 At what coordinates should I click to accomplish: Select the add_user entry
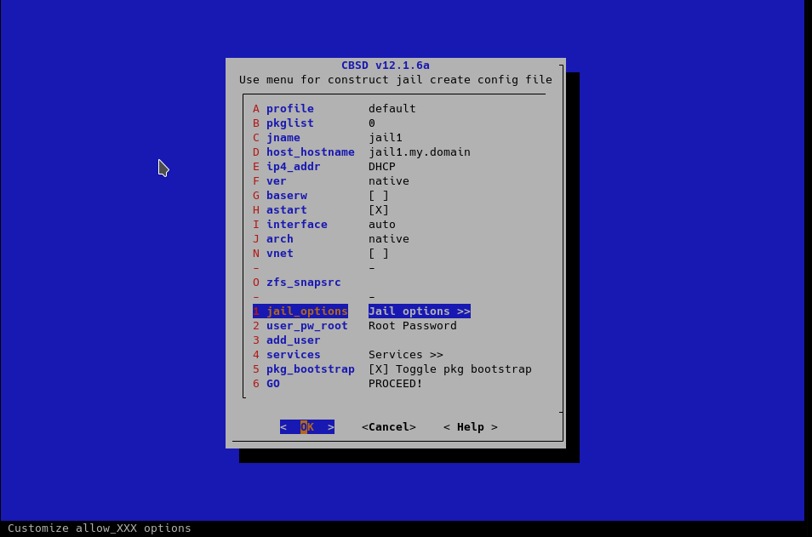(x=293, y=340)
